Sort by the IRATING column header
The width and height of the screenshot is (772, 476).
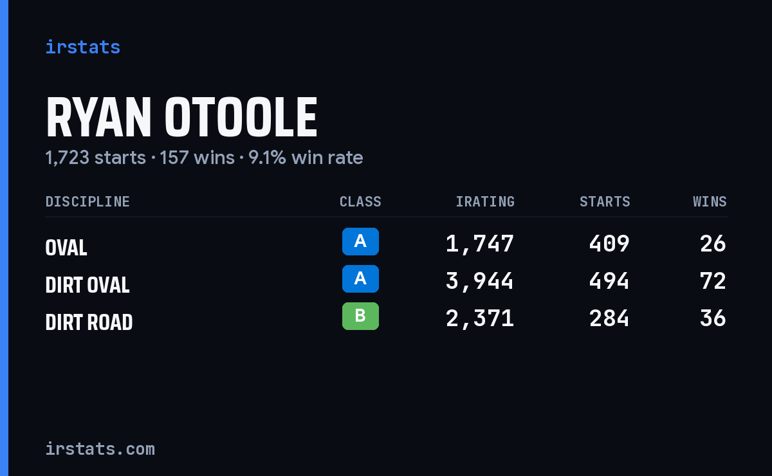(x=485, y=202)
